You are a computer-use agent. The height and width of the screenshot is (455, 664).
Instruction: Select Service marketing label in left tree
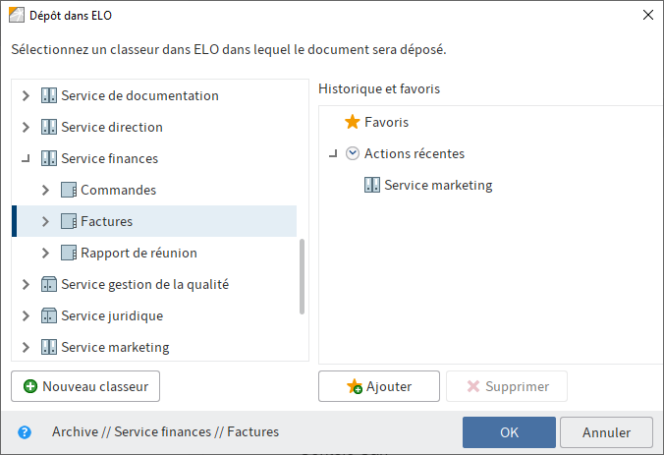115,347
